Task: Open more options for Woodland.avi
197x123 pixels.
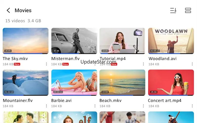Action: click(x=192, y=64)
